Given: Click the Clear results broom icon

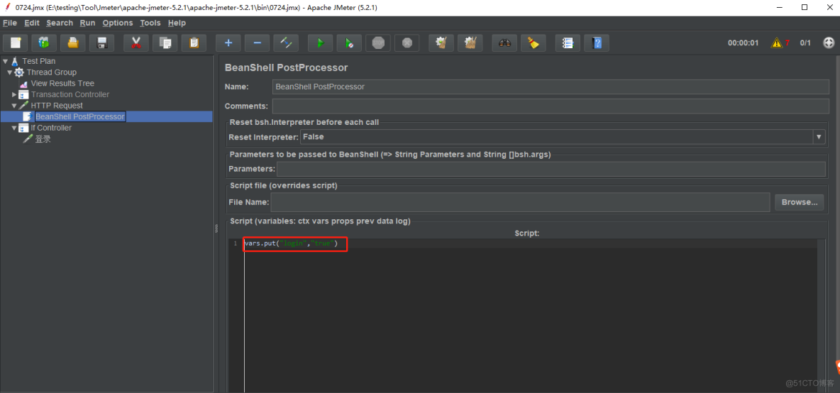Looking at the screenshot, I should [x=441, y=43].
